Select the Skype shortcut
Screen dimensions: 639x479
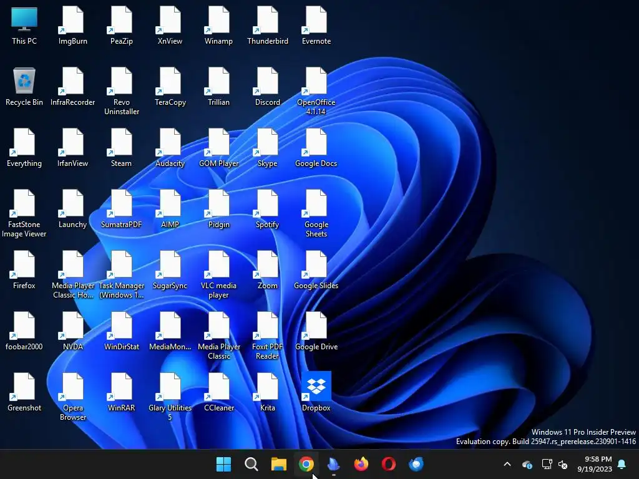tap(267, 148)
